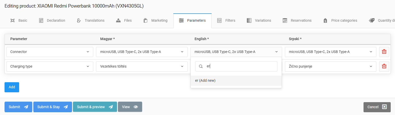Screen dimensions: 395x115
Task: Click the Marketing bag icon
Action: (x=145, y=20)
